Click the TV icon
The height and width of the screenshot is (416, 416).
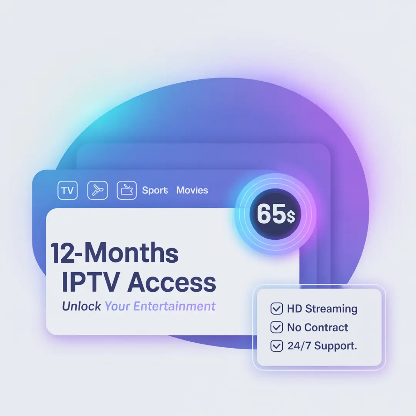click(x=67, y=190)
